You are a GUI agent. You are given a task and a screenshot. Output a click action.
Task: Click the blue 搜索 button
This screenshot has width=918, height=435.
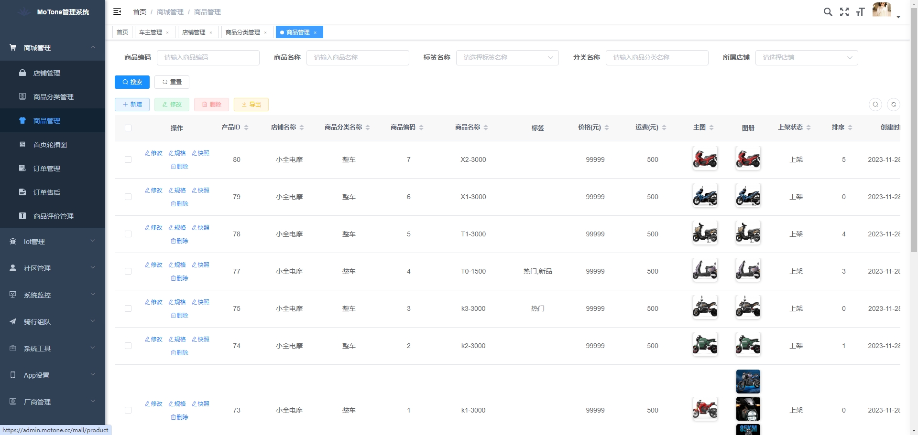[x=132, y=82]
